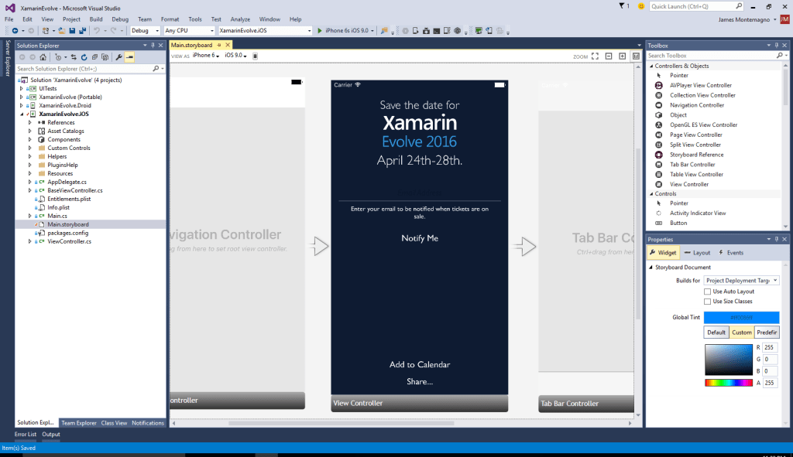This screenshot has width=793, height=457.
Task: Collapse the XamarinEvolve.iOS project node
Action: point(21,114)
